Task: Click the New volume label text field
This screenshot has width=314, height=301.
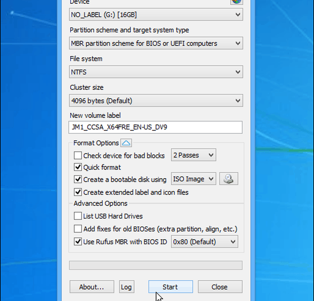Action: [x=155, y=127]
